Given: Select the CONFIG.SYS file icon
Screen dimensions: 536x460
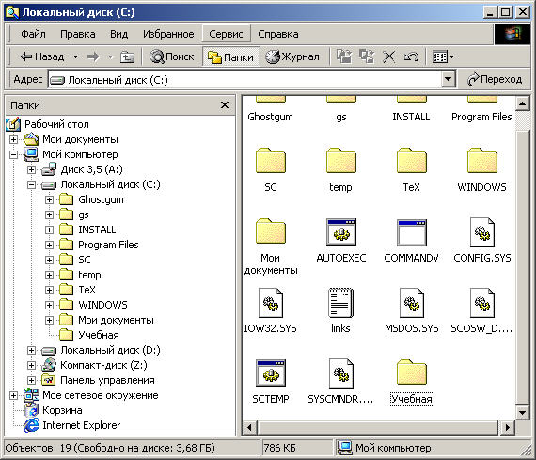Looking at the screenshot, I should 482,232.
